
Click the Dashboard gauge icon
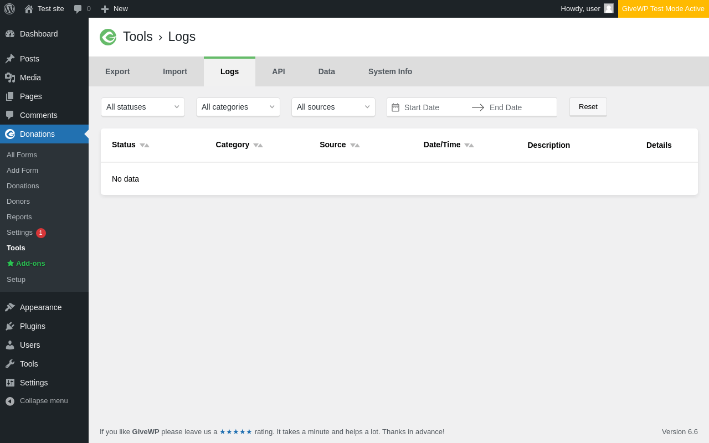point(10,34)
